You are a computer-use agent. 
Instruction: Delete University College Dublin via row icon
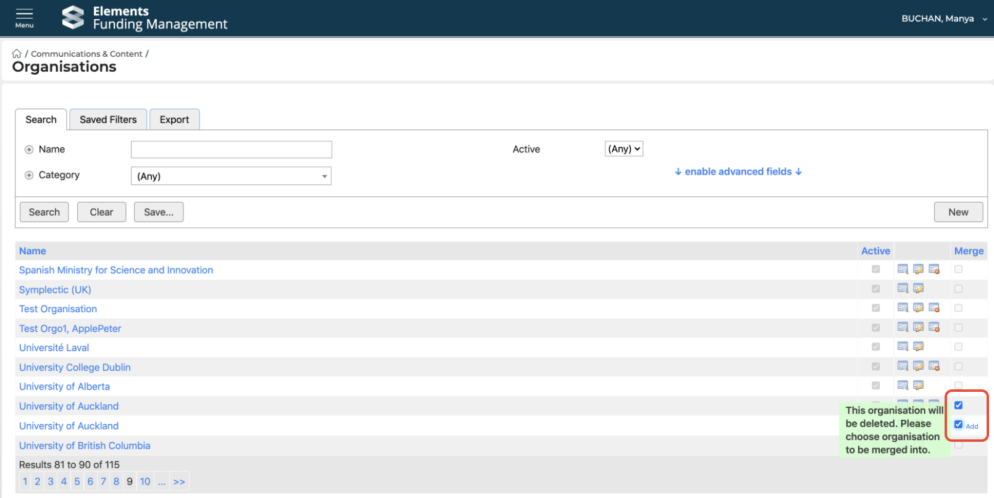coord(934,367)
